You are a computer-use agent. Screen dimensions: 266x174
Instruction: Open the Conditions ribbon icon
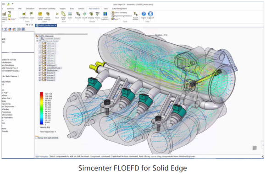24,14
